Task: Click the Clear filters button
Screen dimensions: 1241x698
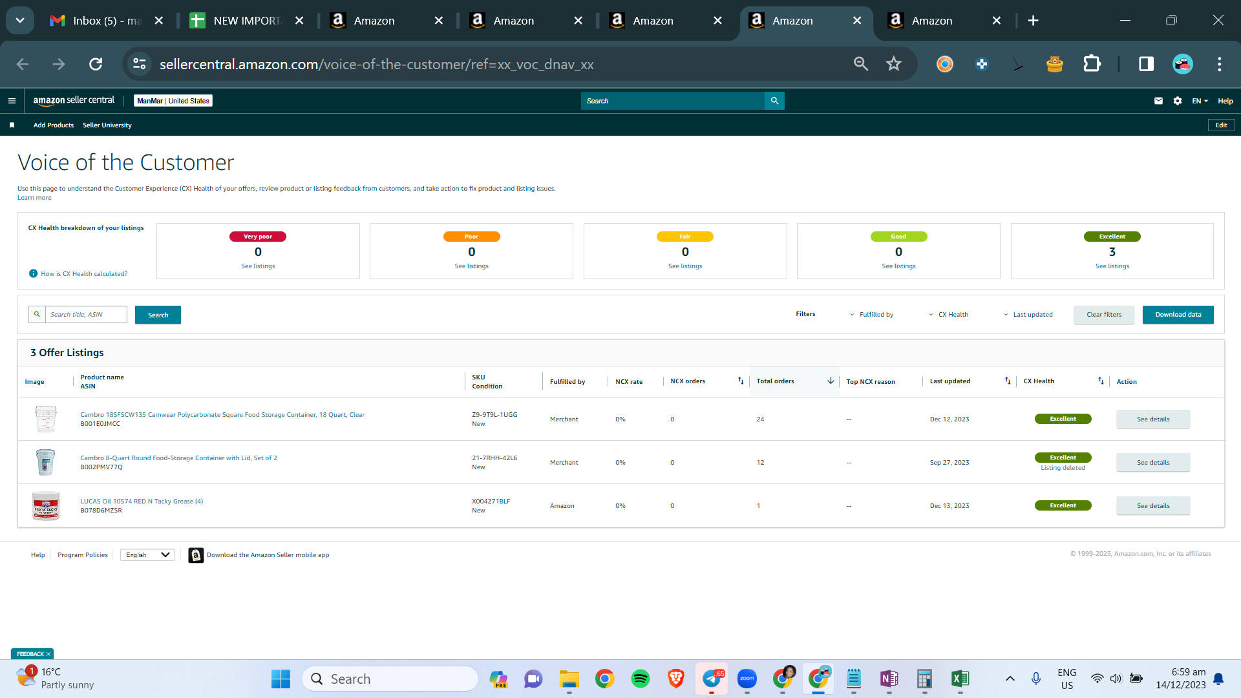Action: click(x=1104, y=315)
